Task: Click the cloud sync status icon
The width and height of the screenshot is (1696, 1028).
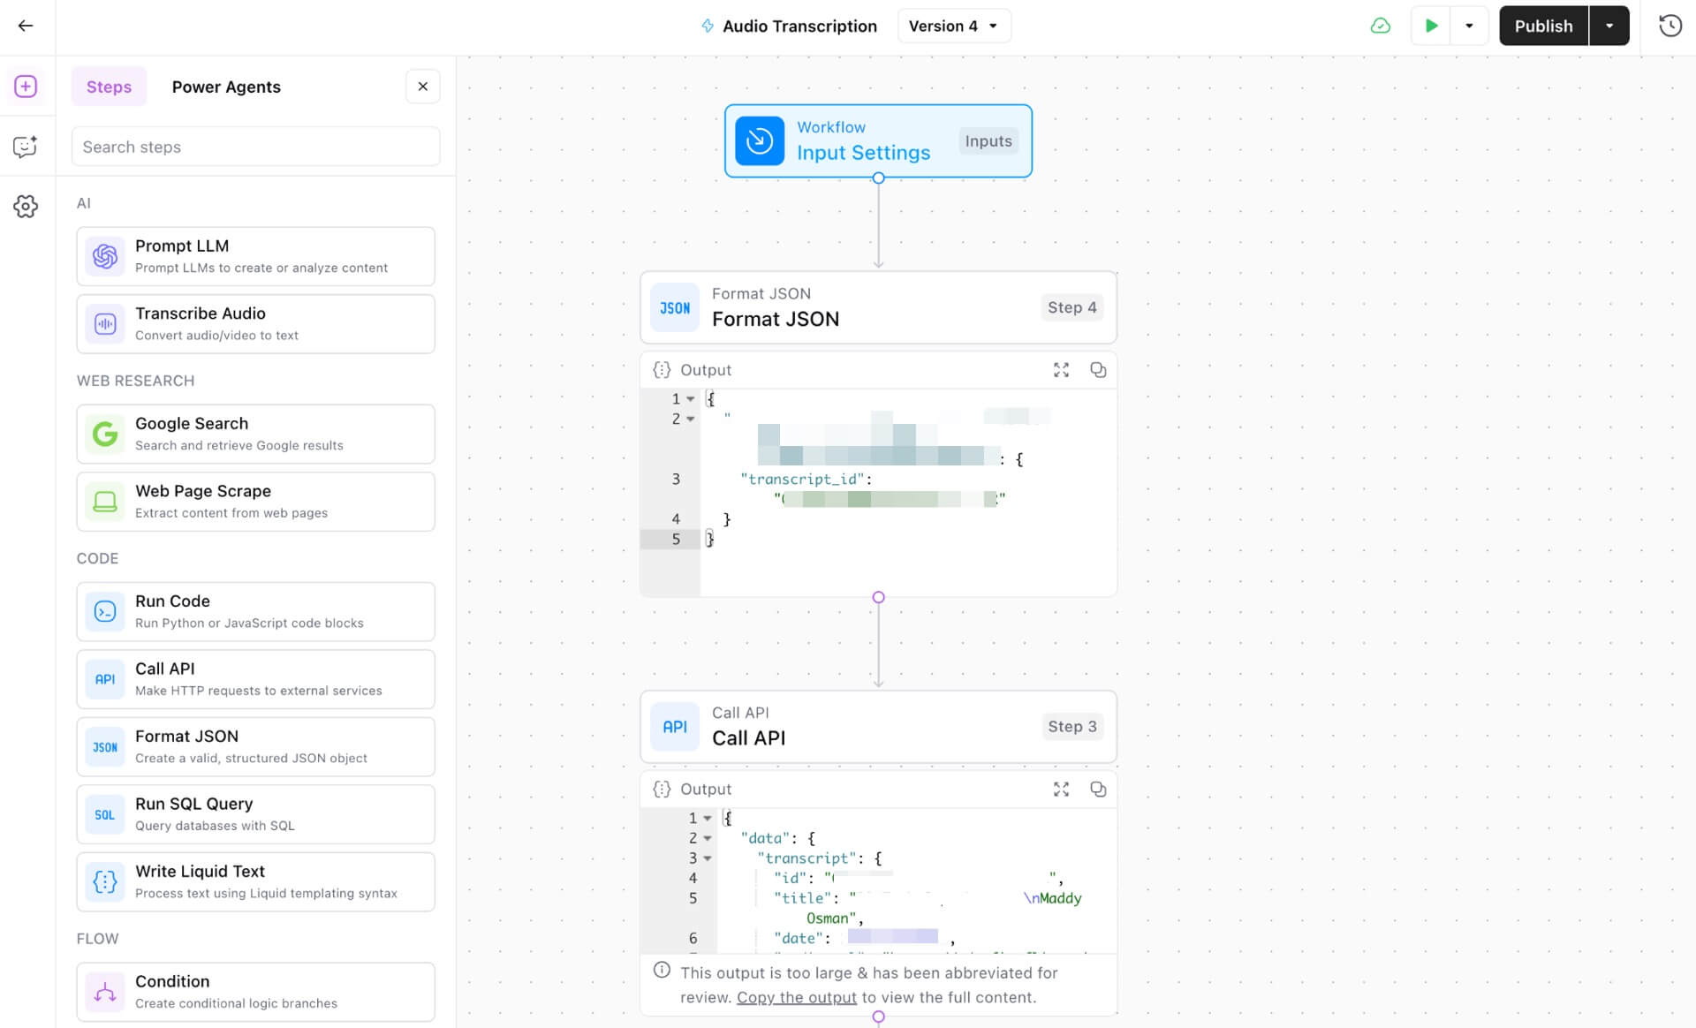Action: pyautogui.click(x=1381, y=26)
